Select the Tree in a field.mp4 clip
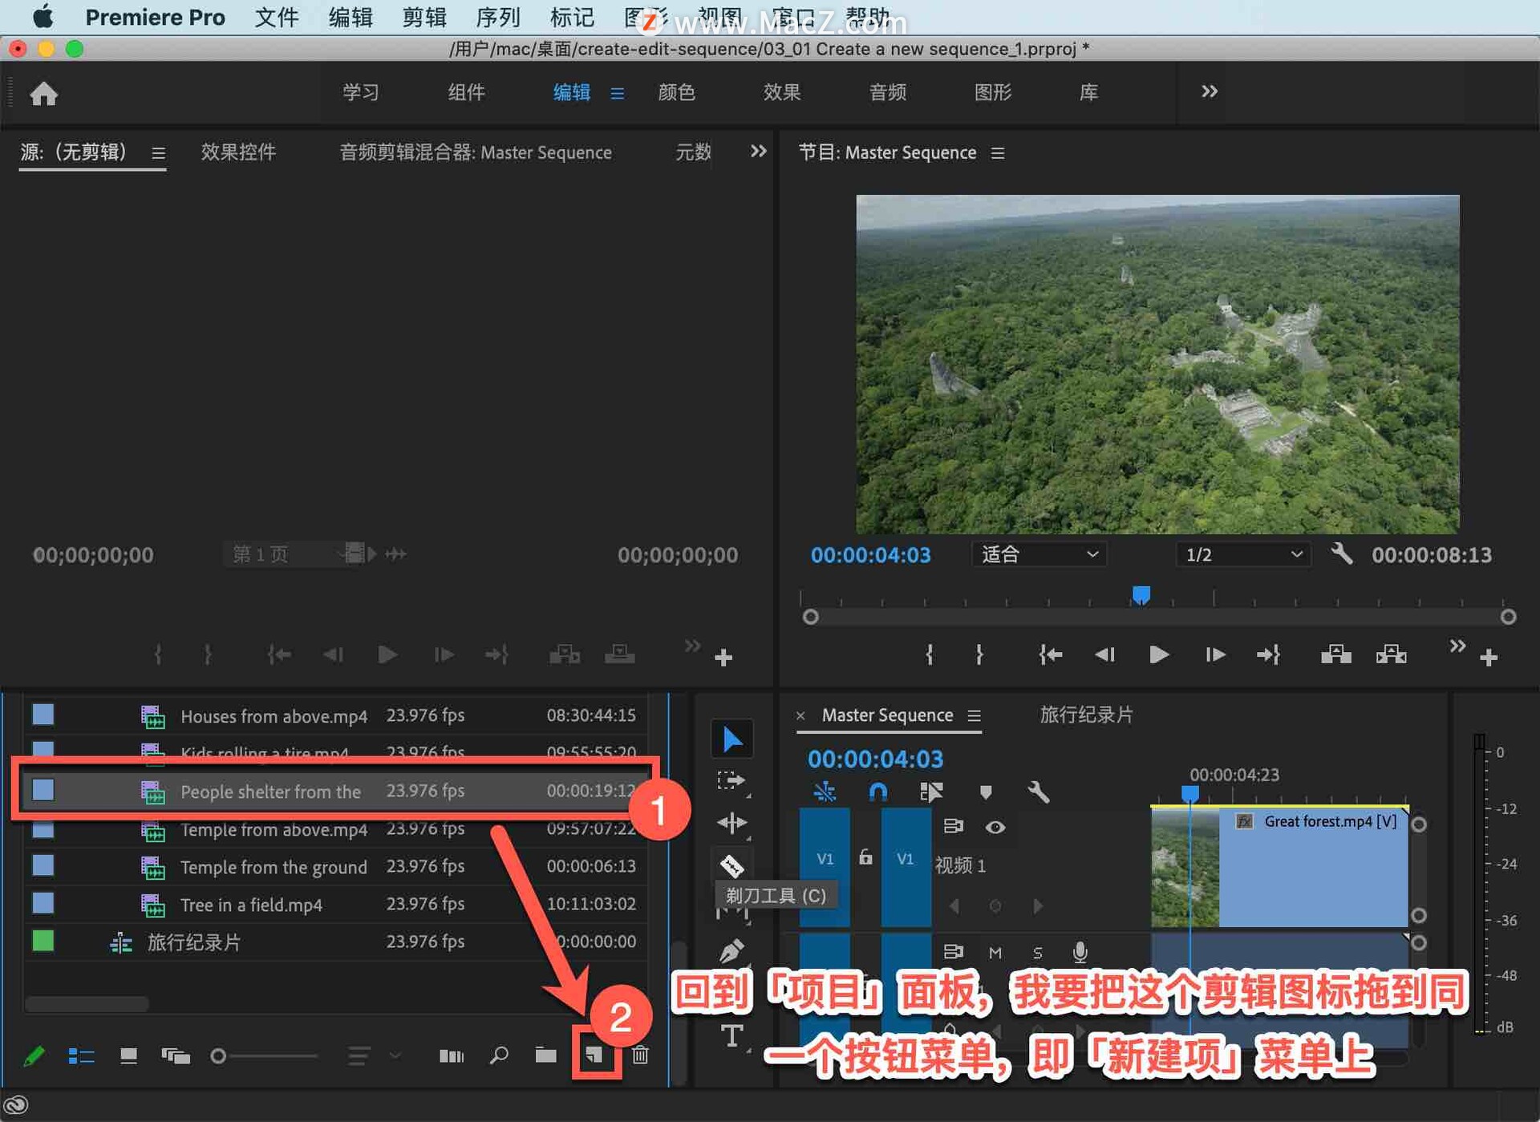This screenshot has width=1540, height=1122. (251, 905)
